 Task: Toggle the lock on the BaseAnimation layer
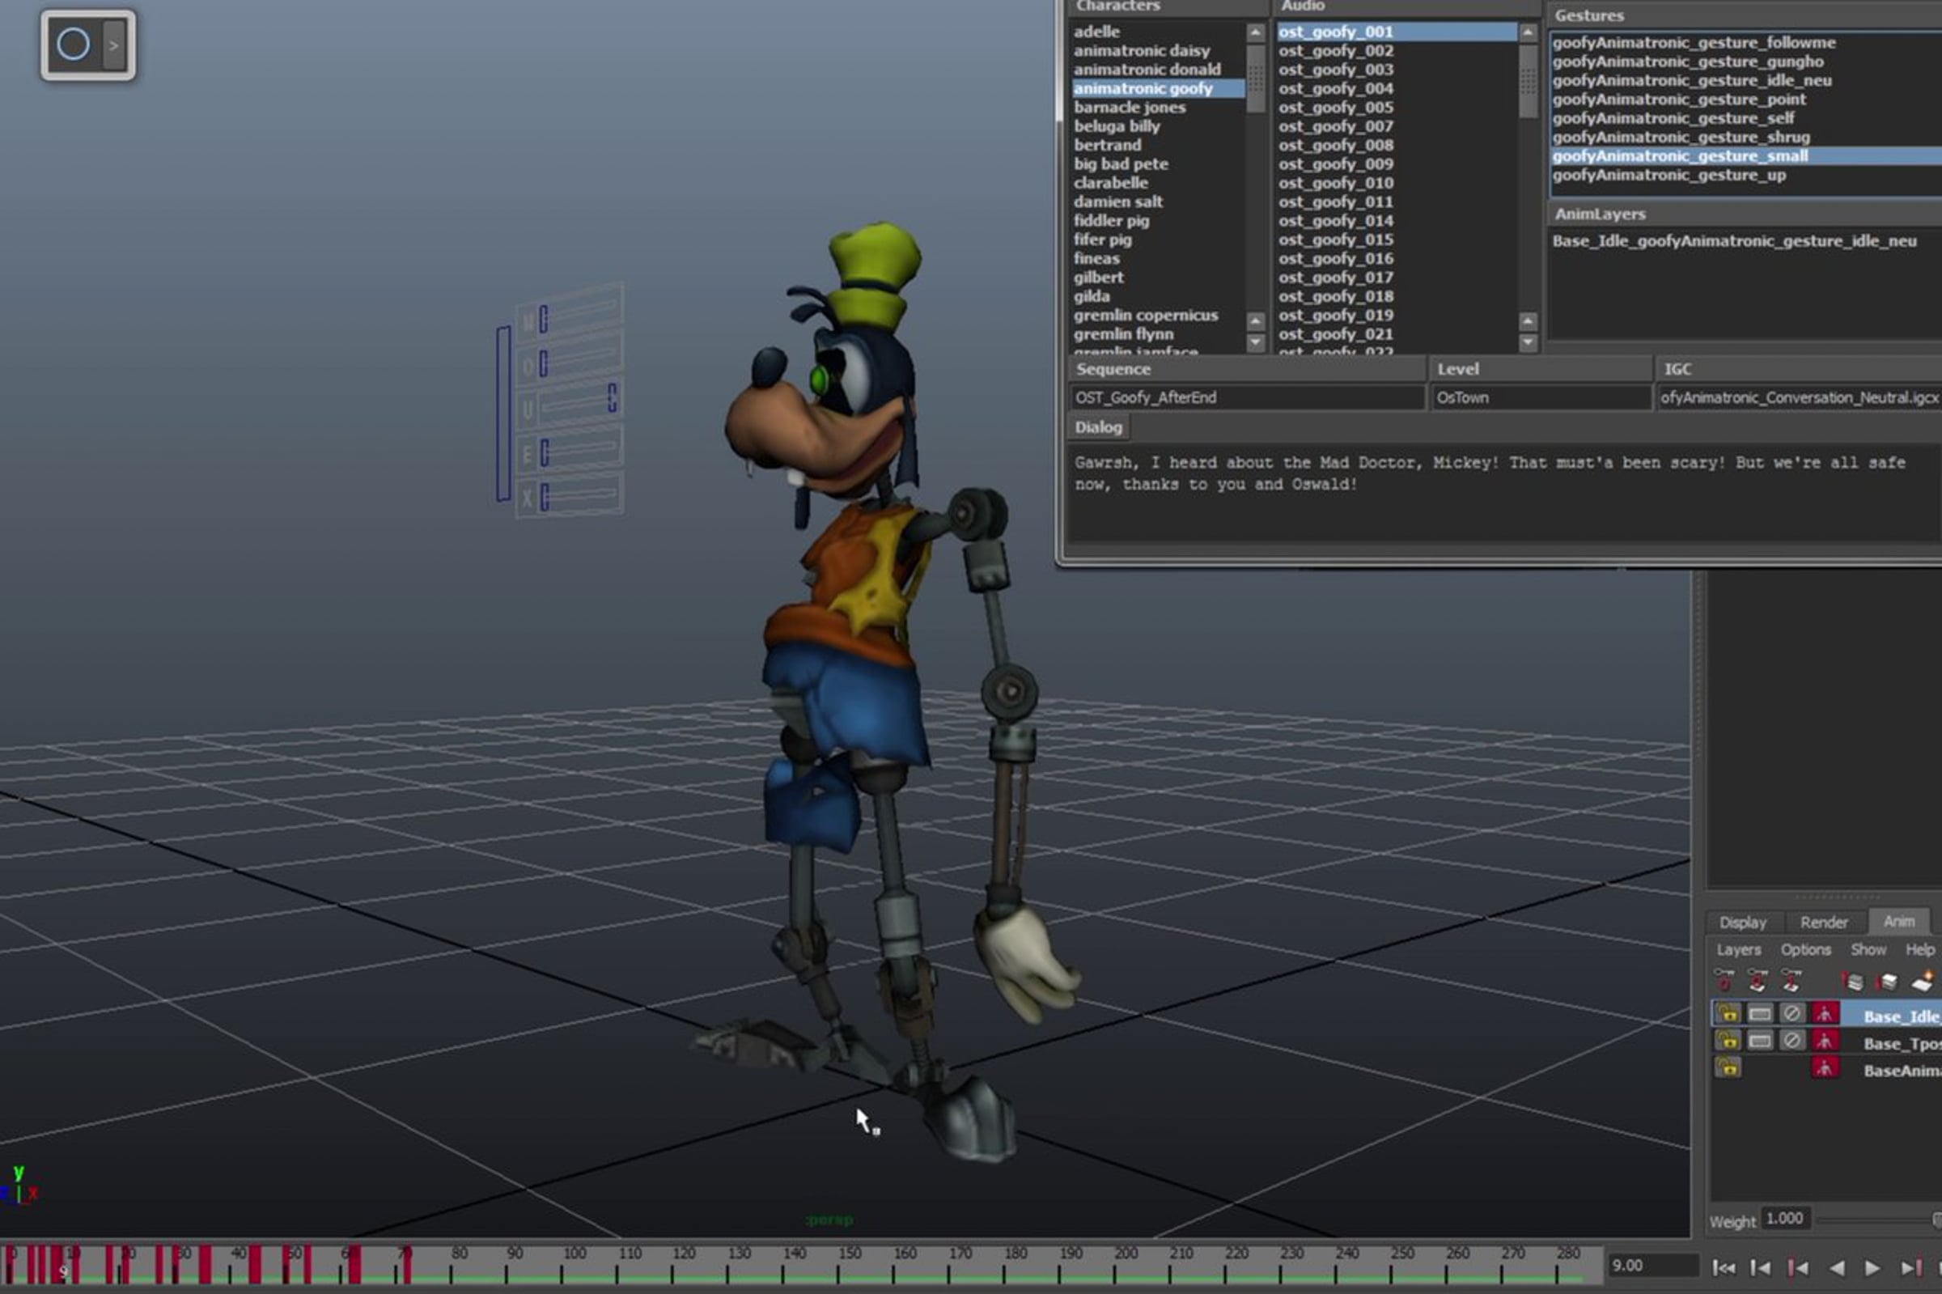pos(1728,1068)
